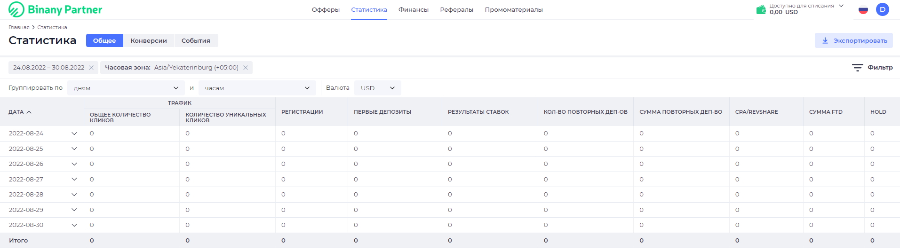Screen dimensions: 900x251
Task: Click the Binany Partner logo
Action: 55,9
